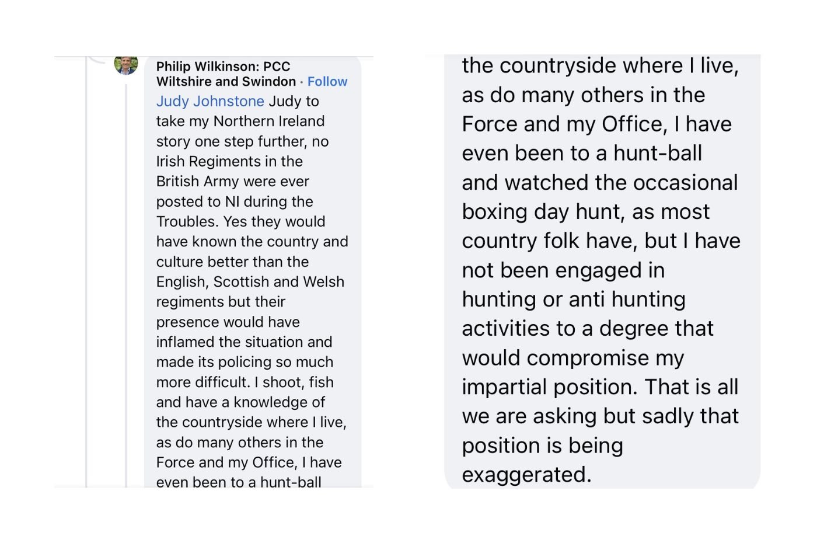The width and height of the screenshot is (817, 543).
Task: Click the blue Judy Johnstone mention text
Action: pos(209,101)
